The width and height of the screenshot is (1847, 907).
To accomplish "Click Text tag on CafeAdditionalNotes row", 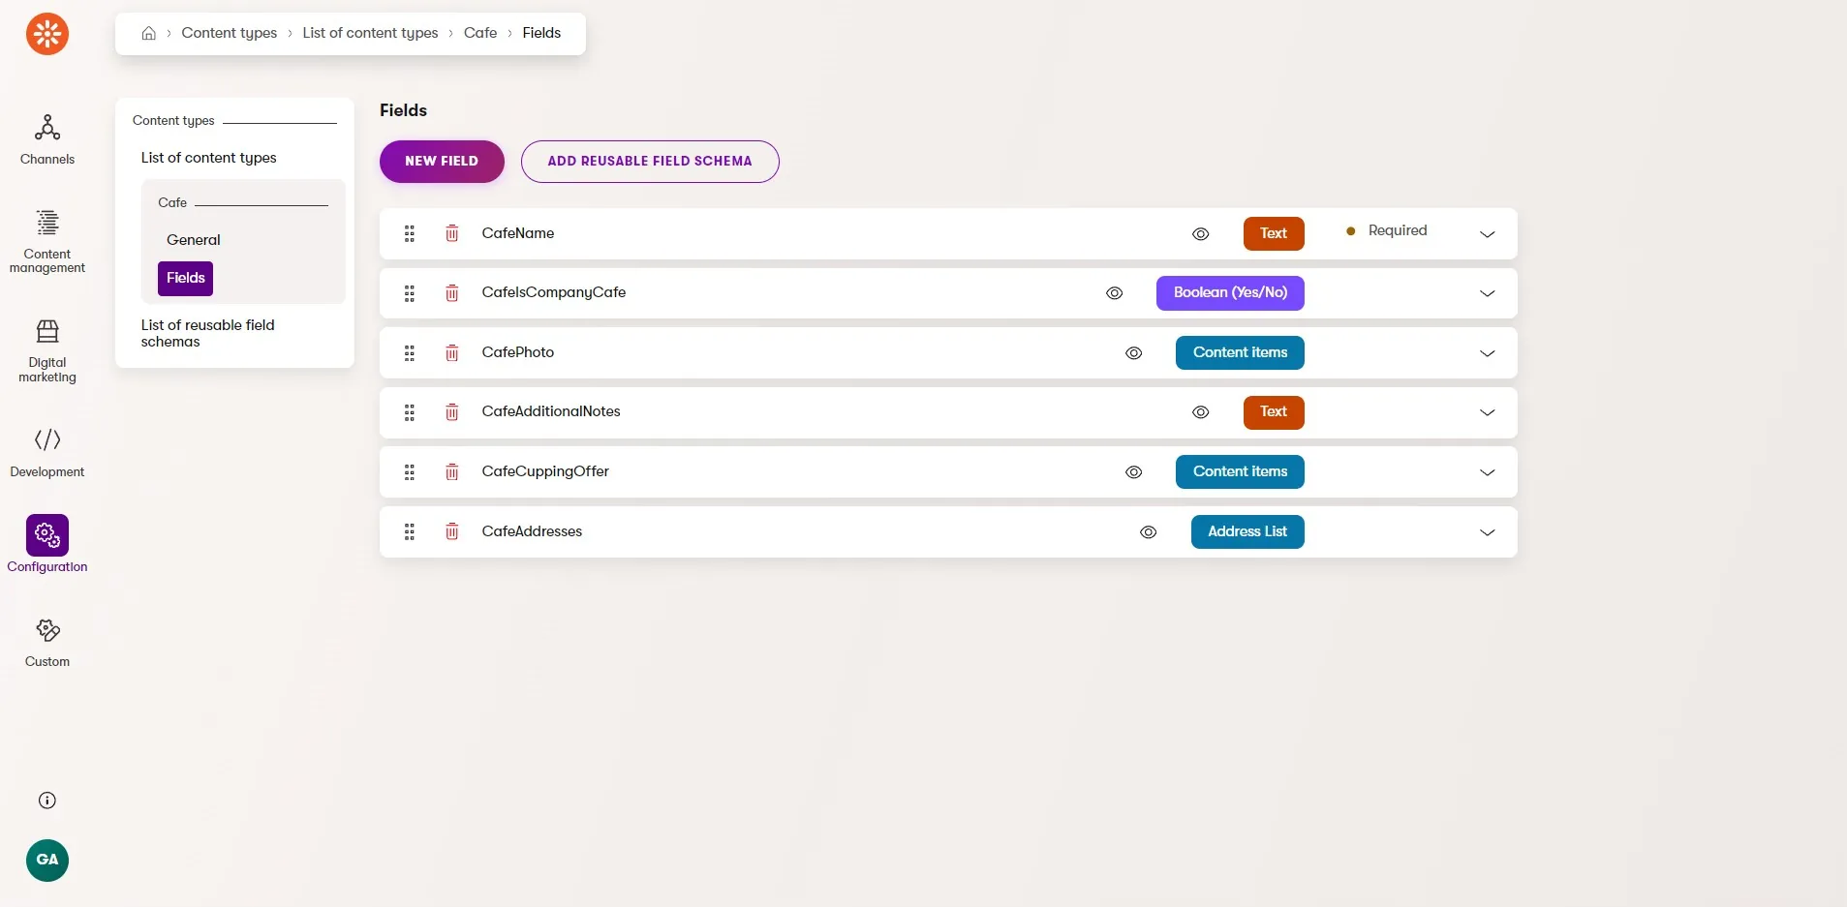I will [1274, 412].
